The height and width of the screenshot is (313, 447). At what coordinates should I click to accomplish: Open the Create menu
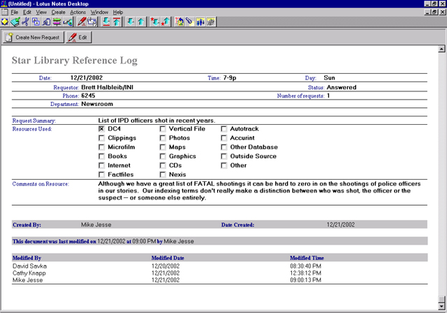pyautogui.click(x=59, y=13)
